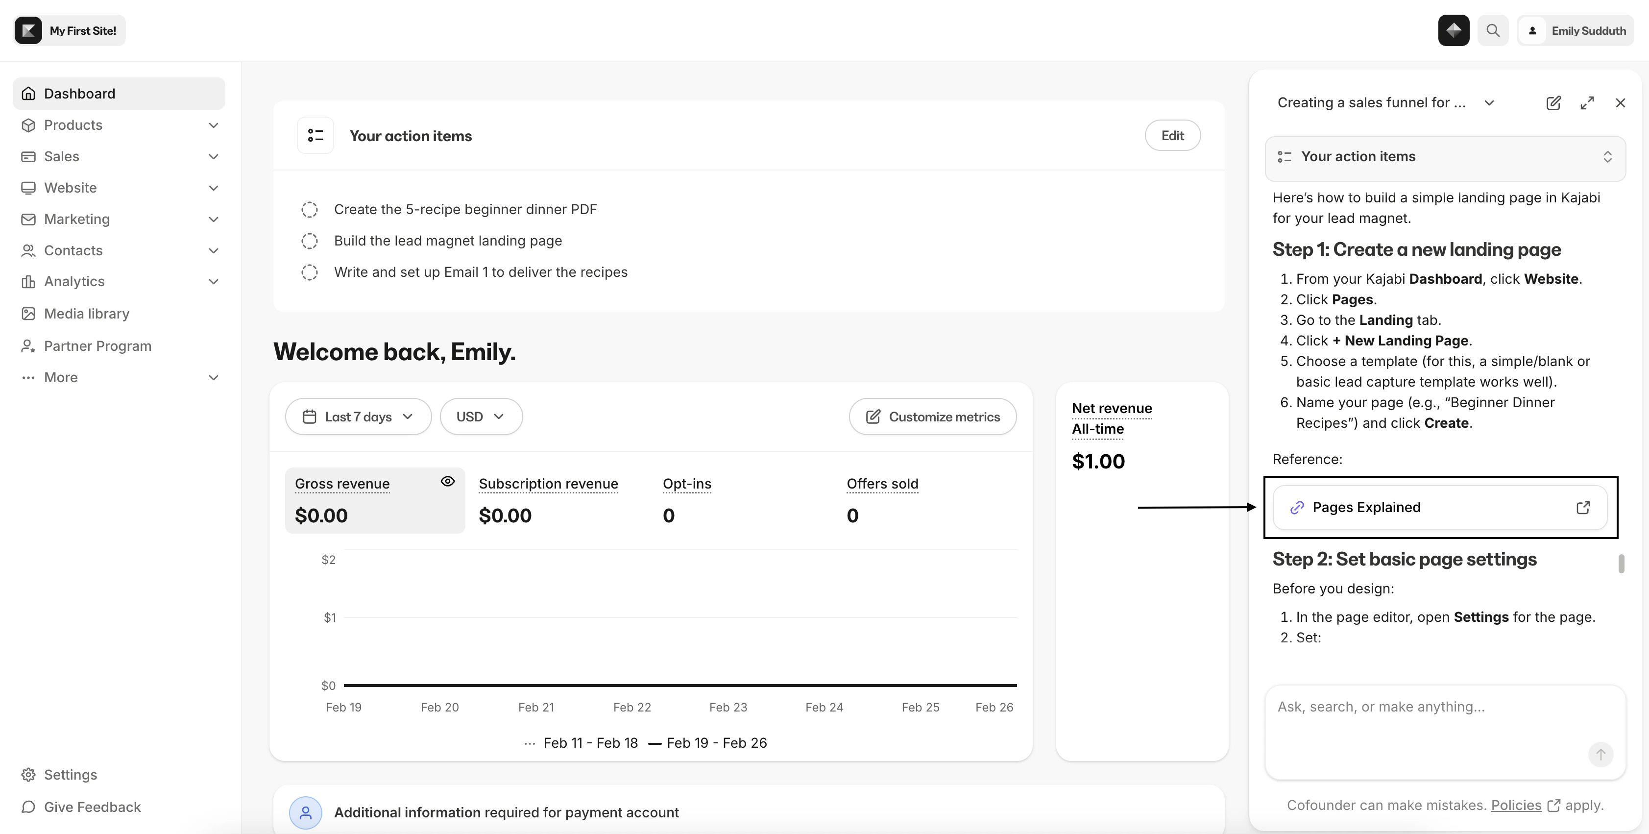Toggle visibility on the Gross revenue metric
Image resolution: width=1649 pixels, height=834 pixels.
pyautogui.click(x=447, y=481)
